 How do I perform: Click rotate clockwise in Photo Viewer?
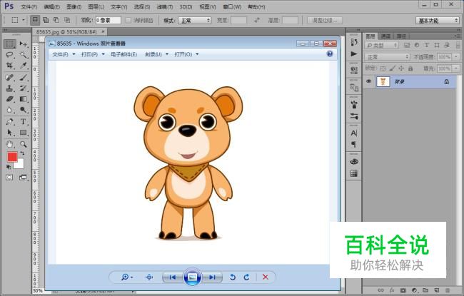click(246, 277)
